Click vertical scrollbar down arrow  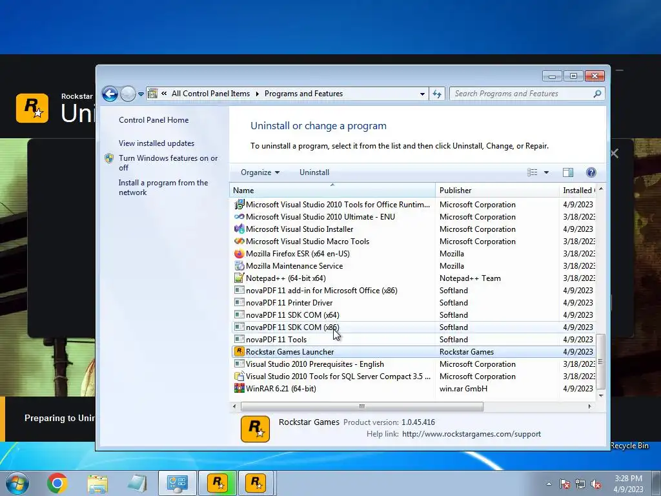coord(601,396)
